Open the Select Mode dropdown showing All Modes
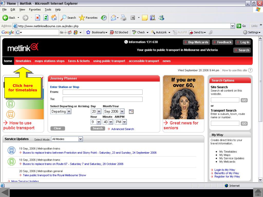 click(67, 139)
